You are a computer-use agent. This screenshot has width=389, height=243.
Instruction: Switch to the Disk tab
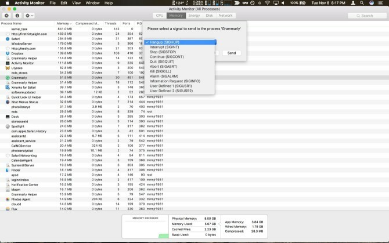(209, 16)
